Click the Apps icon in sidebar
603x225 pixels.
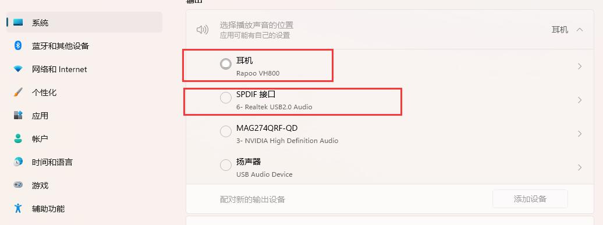(18, 116)
